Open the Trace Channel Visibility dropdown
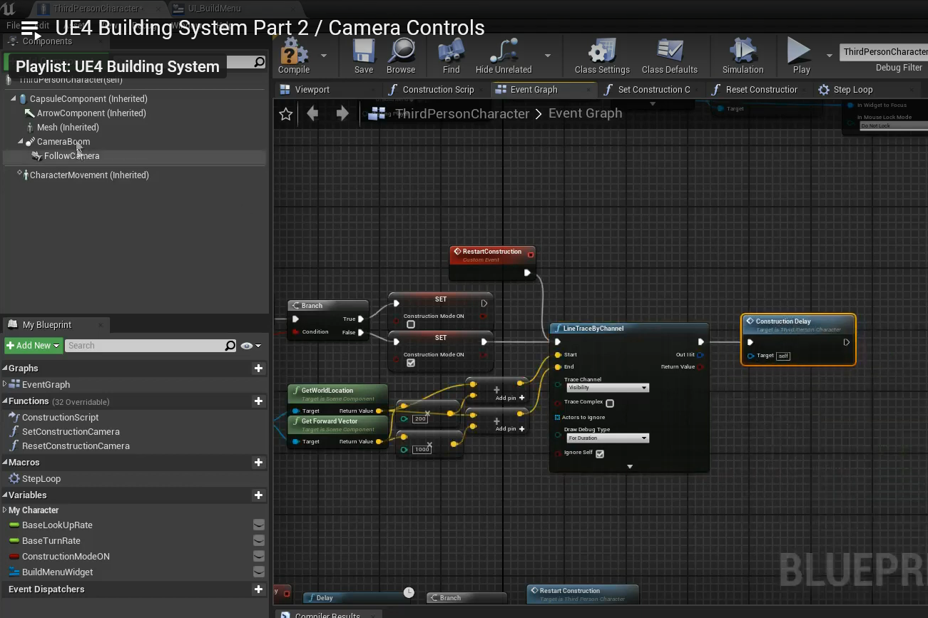This screenshot has height=618, width=928. [x=607, y=388]
